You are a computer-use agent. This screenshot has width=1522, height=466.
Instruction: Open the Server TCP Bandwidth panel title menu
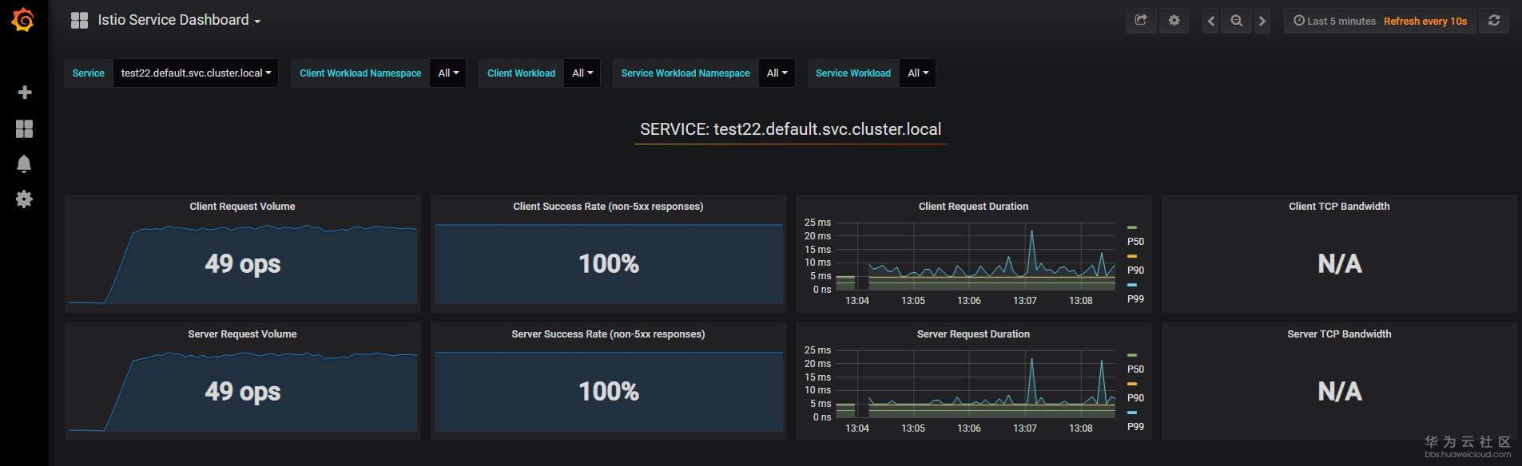(x=1339, y=334)
